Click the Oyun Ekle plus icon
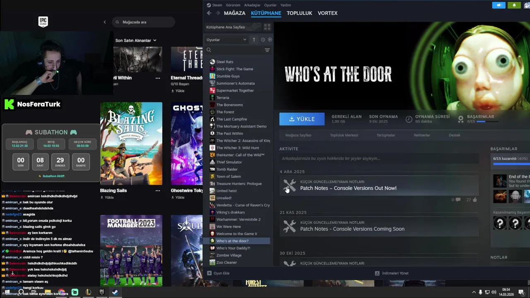The height and width of the screenshot is (298, 530). tap(209, 273)
